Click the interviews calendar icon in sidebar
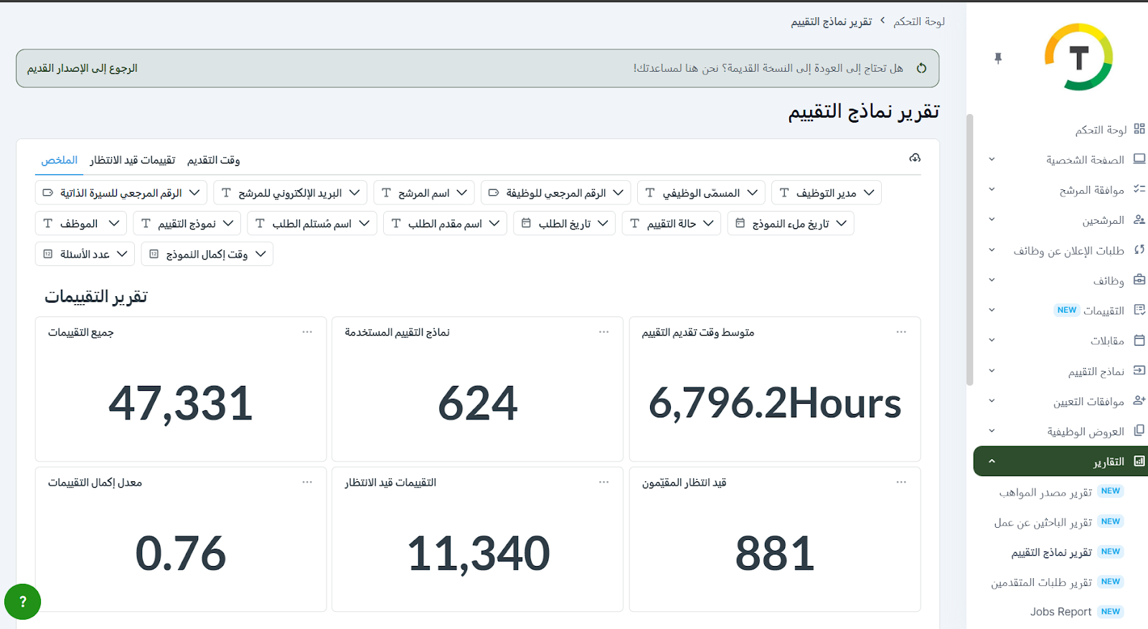 [1139, 340]
